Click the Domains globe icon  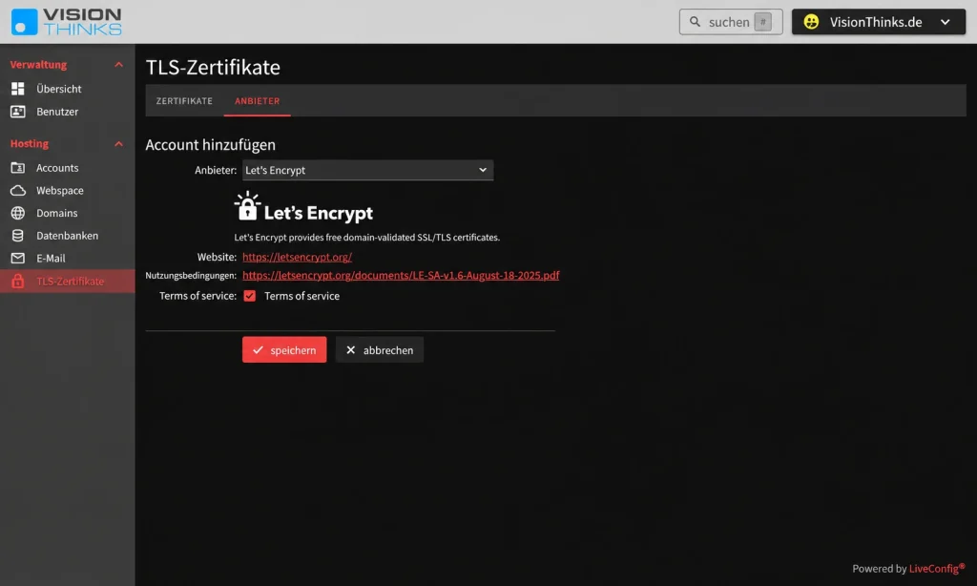click(18, 213)
